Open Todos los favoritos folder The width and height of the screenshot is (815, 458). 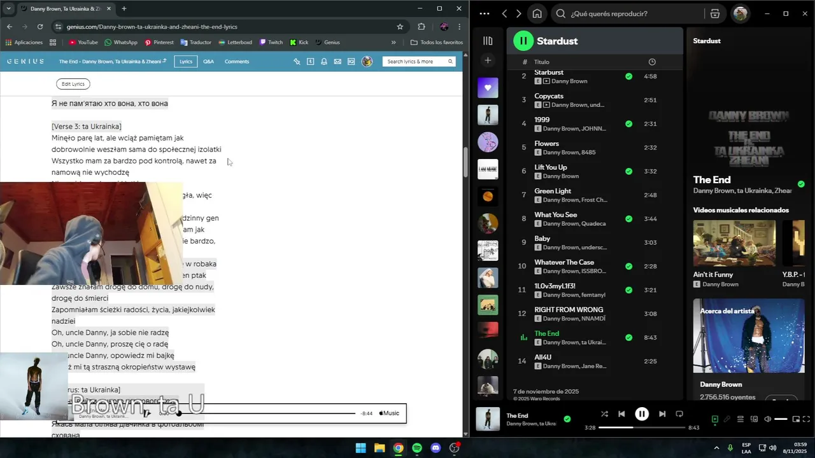pos(437,43)
